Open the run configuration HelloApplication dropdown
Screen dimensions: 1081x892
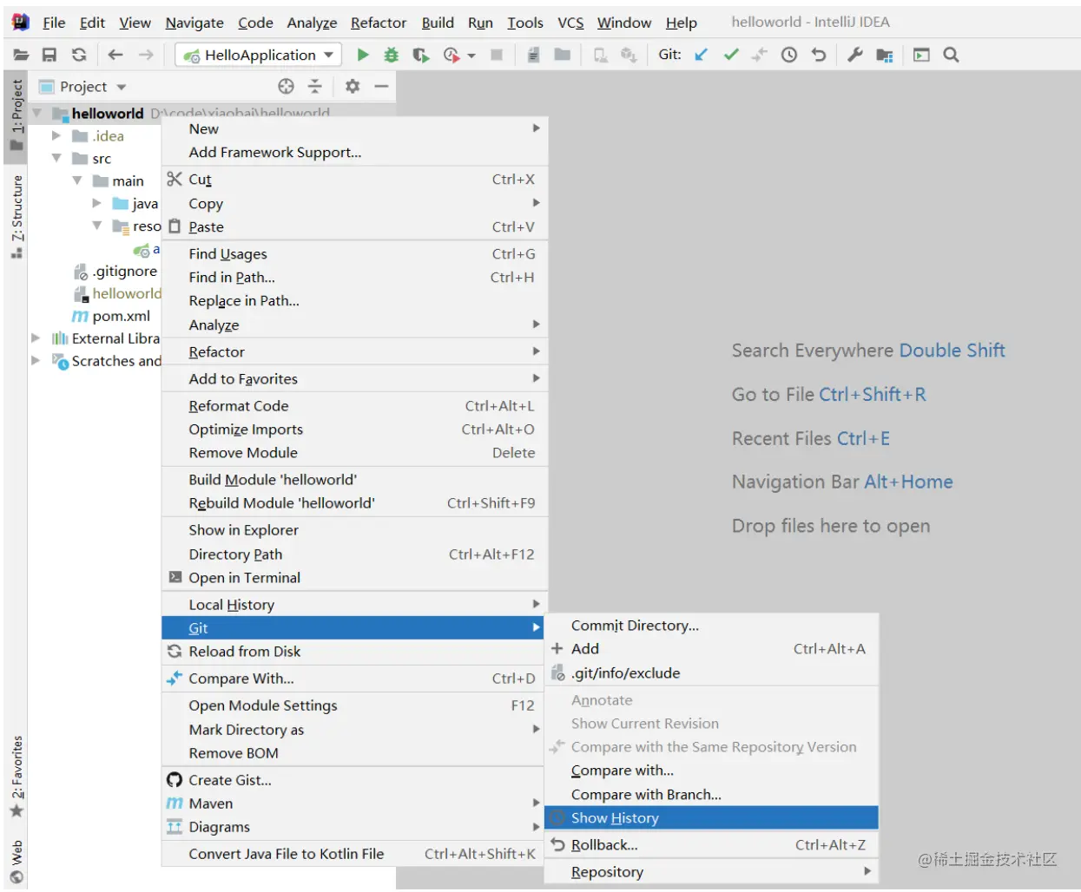coord(258,55)
